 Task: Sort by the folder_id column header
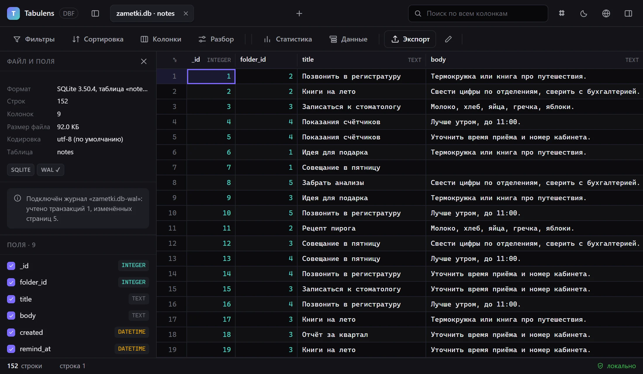(x=266, y=60)
